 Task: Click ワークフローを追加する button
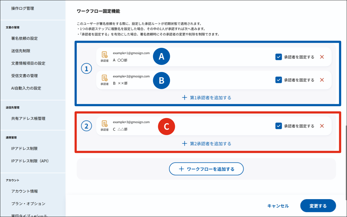point(207,169)
